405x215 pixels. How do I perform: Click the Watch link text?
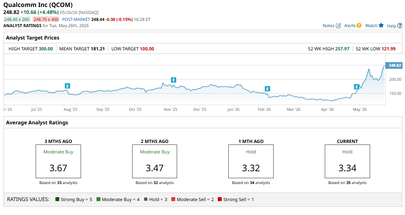tap(371, 26)
